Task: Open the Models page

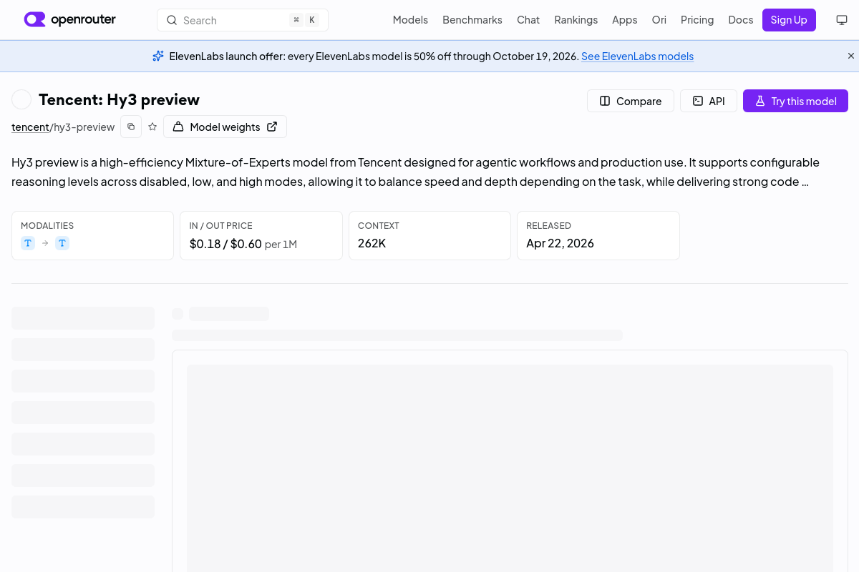Action: point(410,20)
